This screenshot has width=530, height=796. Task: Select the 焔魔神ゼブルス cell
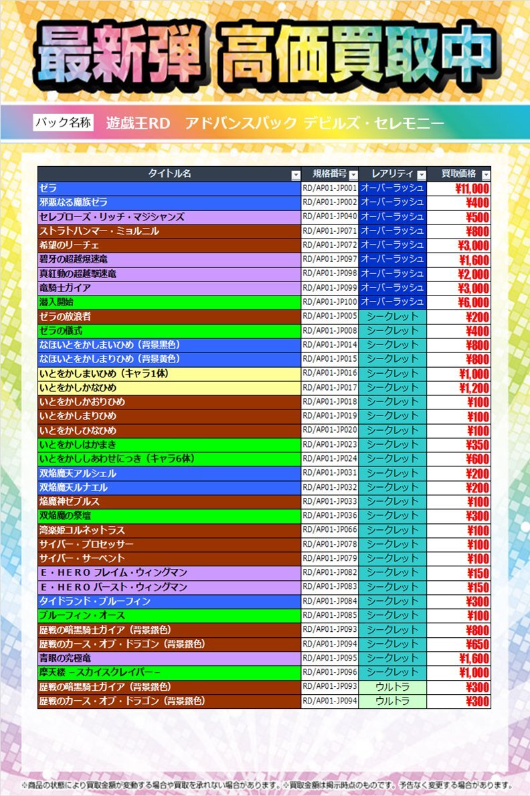coord(169,502)
